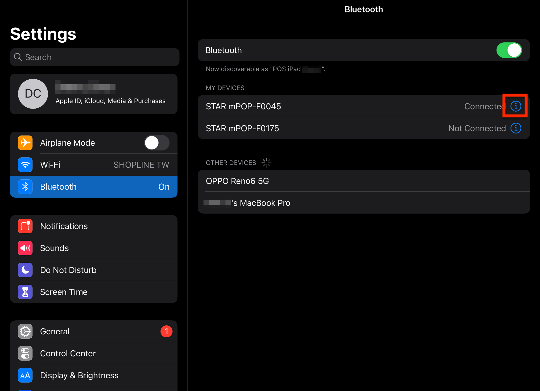Image resolution: width=540 pixels, height=391 pixels.
Task: Open Display & Brightness settings
Action: [94, 375]
